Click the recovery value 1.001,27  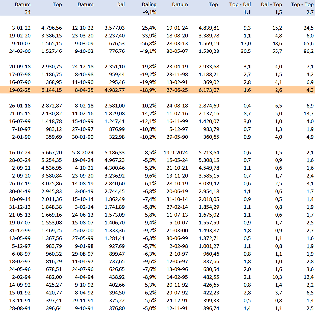coord(209,246)
